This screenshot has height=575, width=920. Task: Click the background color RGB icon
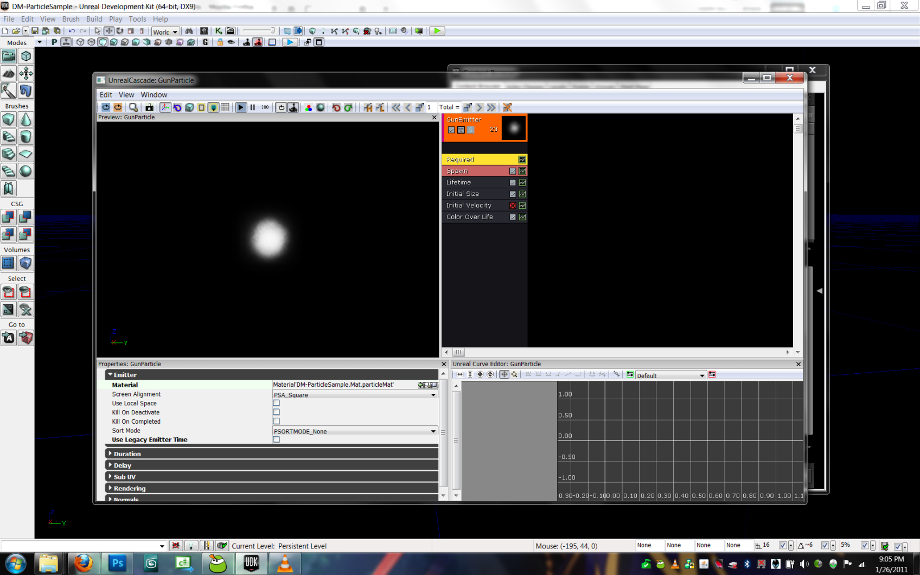click(308, 107)
